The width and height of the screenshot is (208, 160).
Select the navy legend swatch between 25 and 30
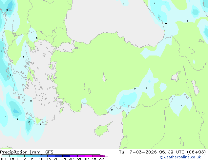[x=66, y=156]
